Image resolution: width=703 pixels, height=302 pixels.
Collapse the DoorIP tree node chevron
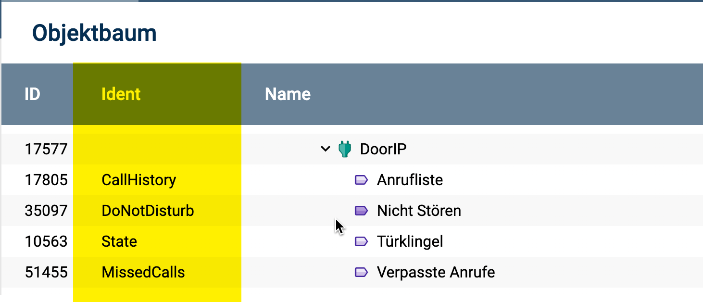(326, 149)
